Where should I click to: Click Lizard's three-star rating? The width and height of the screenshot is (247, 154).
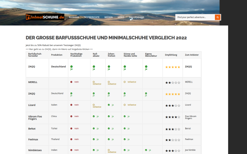coord(172,106)
